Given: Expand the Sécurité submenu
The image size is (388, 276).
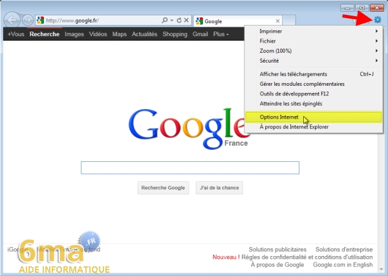Looking at the screenshot, I should click(x=313, y=61).
